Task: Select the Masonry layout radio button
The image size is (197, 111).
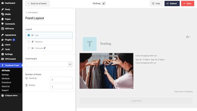Action: click(x=29, y=42)
